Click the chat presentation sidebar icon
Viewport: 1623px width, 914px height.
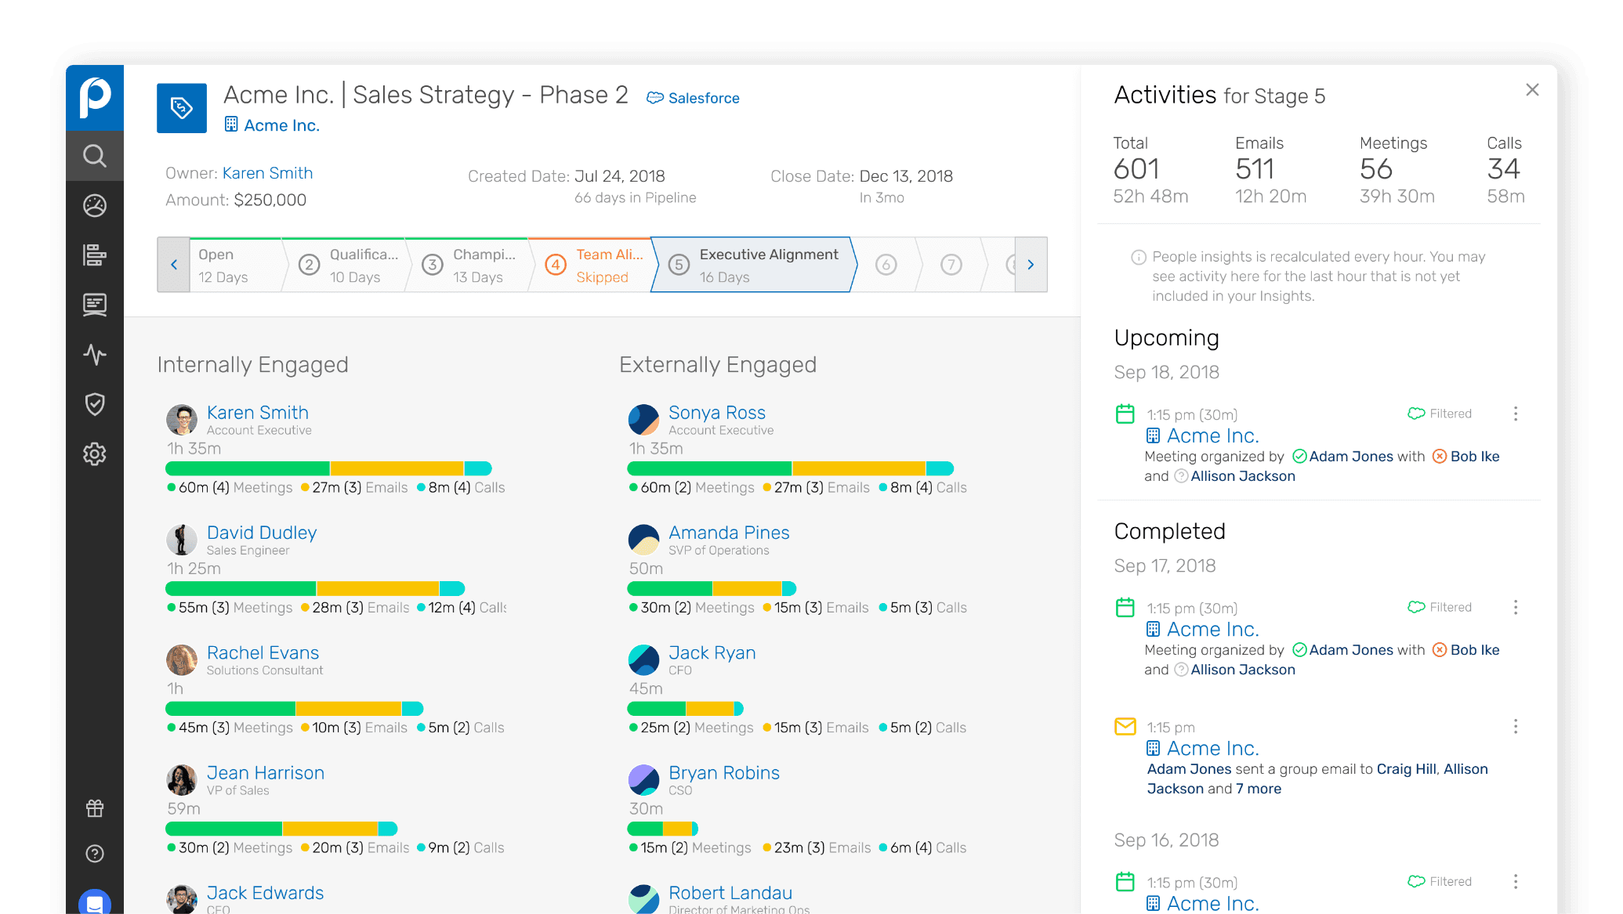click(95, 305)
